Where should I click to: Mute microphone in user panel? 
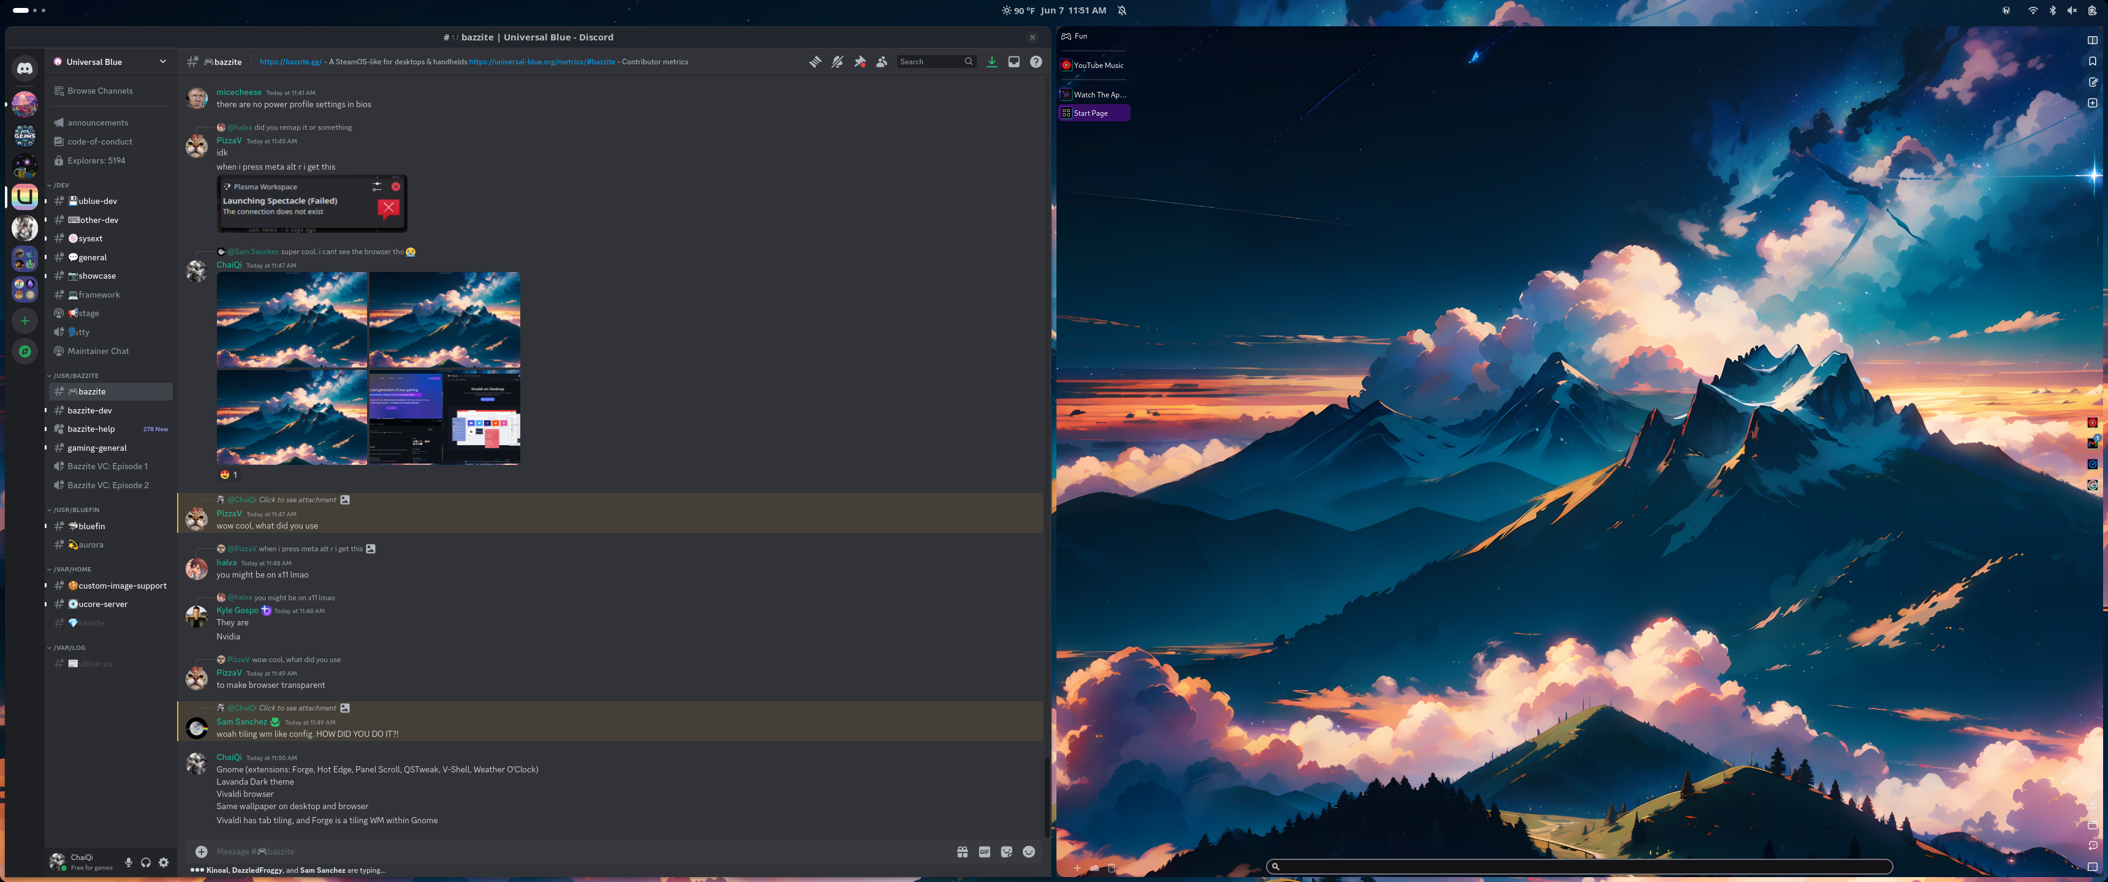point(129,862)
